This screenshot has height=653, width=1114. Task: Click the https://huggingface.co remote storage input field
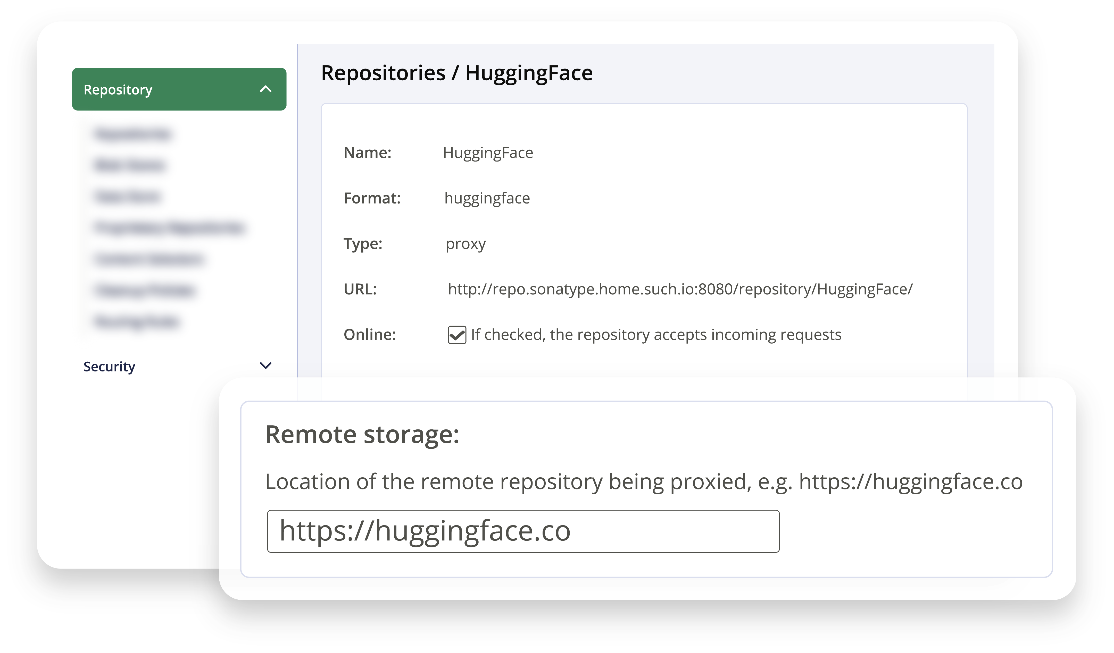523,531
